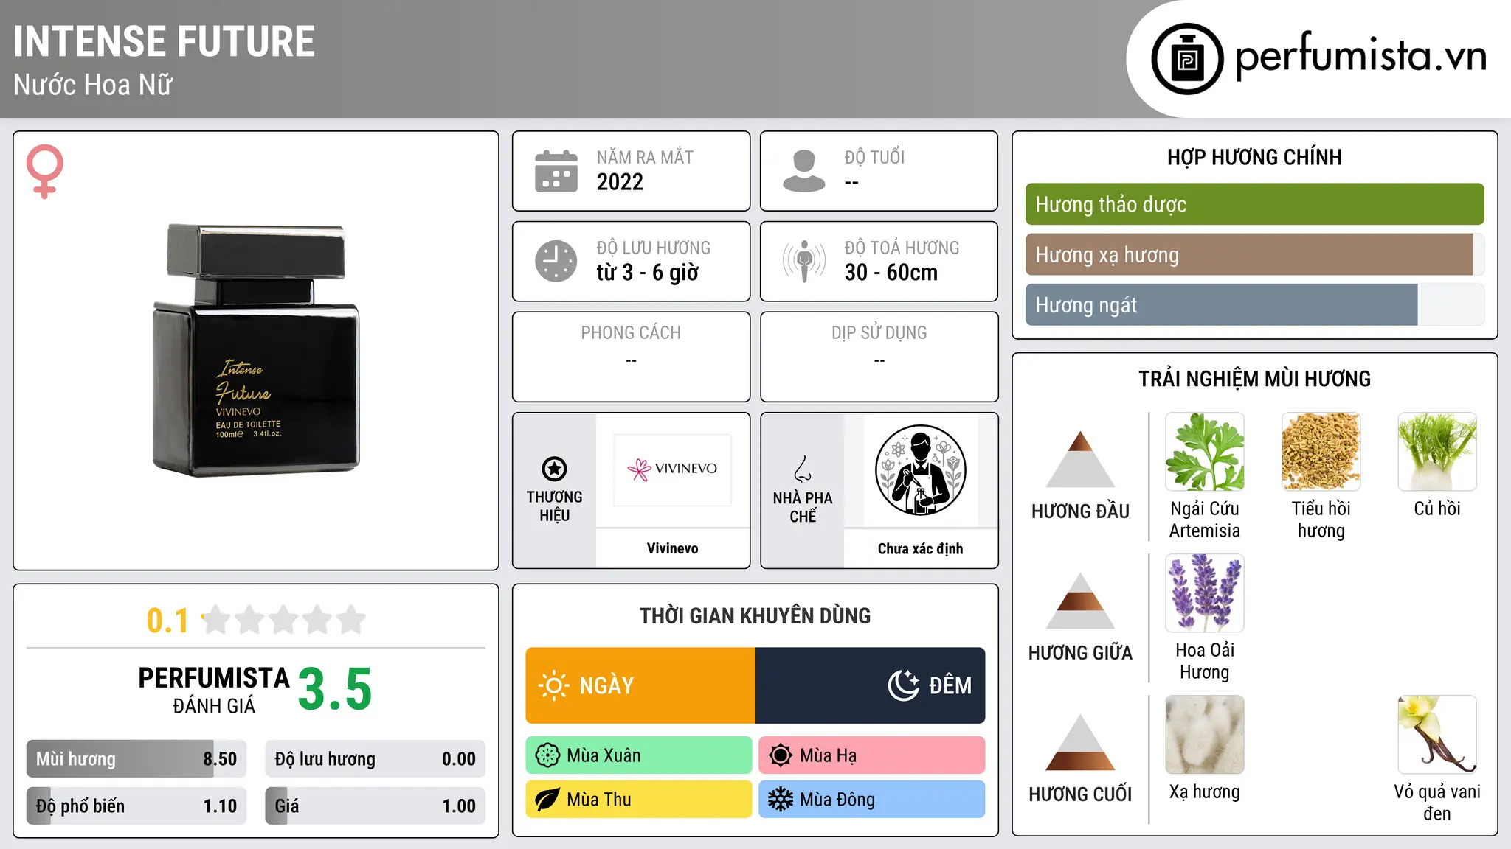Viewport: 1511px width, 849px height.
Task: Click the pink female gender symbol
Action: tap(44, 172)
